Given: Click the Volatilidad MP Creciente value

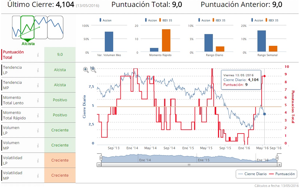Looking at the screenshot, I should [x=60, y=175].
